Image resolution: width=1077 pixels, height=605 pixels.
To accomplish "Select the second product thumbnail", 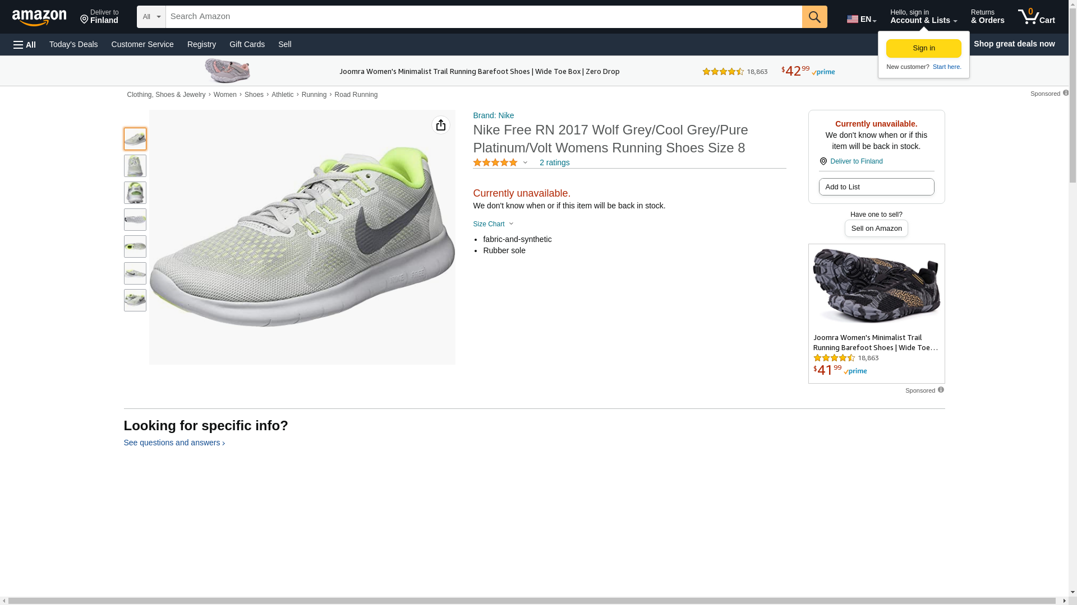I will [x=135, y=166].
